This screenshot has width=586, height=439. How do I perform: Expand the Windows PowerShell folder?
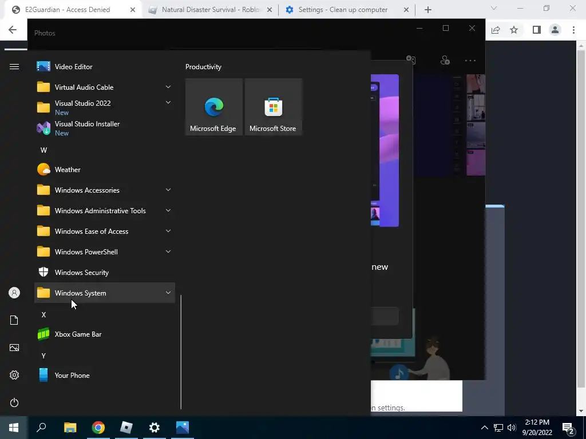click(x=105, y=252)
